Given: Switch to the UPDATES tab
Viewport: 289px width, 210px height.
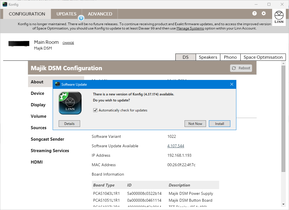Looking at the screenshot, I should 66,14.
